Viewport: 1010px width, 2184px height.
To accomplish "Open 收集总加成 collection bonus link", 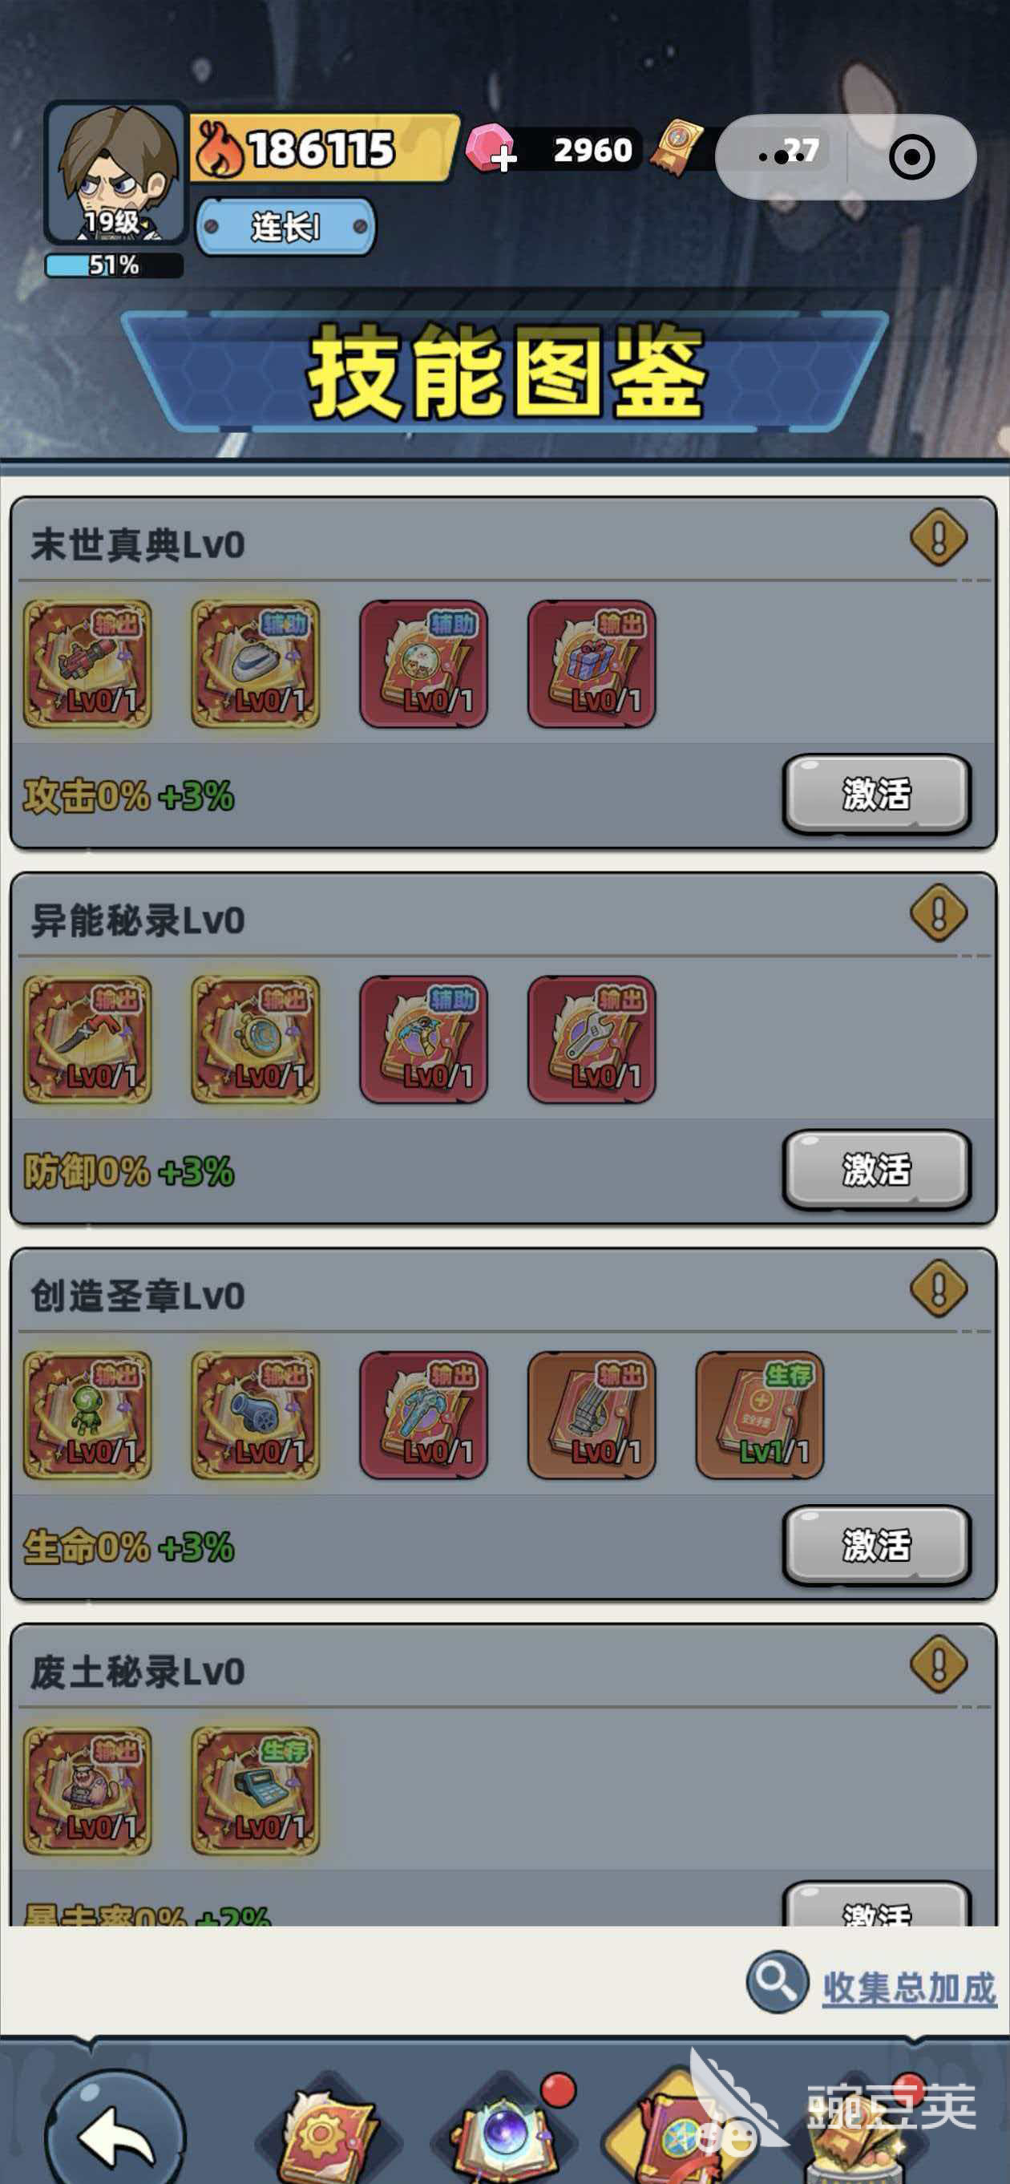I will tap(909, 1988).
